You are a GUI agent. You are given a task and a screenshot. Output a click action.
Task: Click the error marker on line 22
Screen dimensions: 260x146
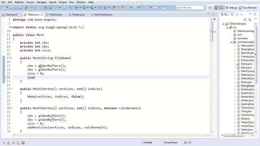[4, 77]
